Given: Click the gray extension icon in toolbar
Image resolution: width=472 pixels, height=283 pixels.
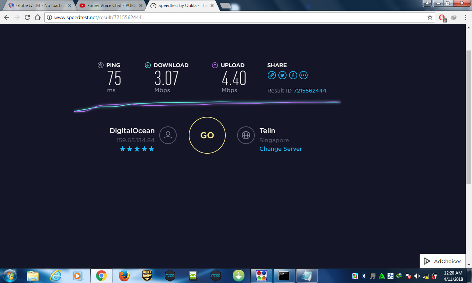Looking at the screenshot, I should point(454,17).
